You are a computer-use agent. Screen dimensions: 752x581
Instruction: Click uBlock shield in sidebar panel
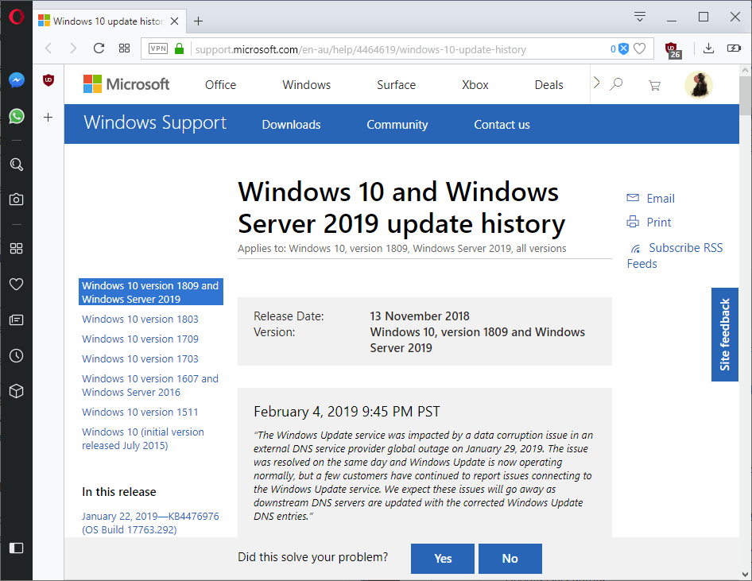(48, 80)
